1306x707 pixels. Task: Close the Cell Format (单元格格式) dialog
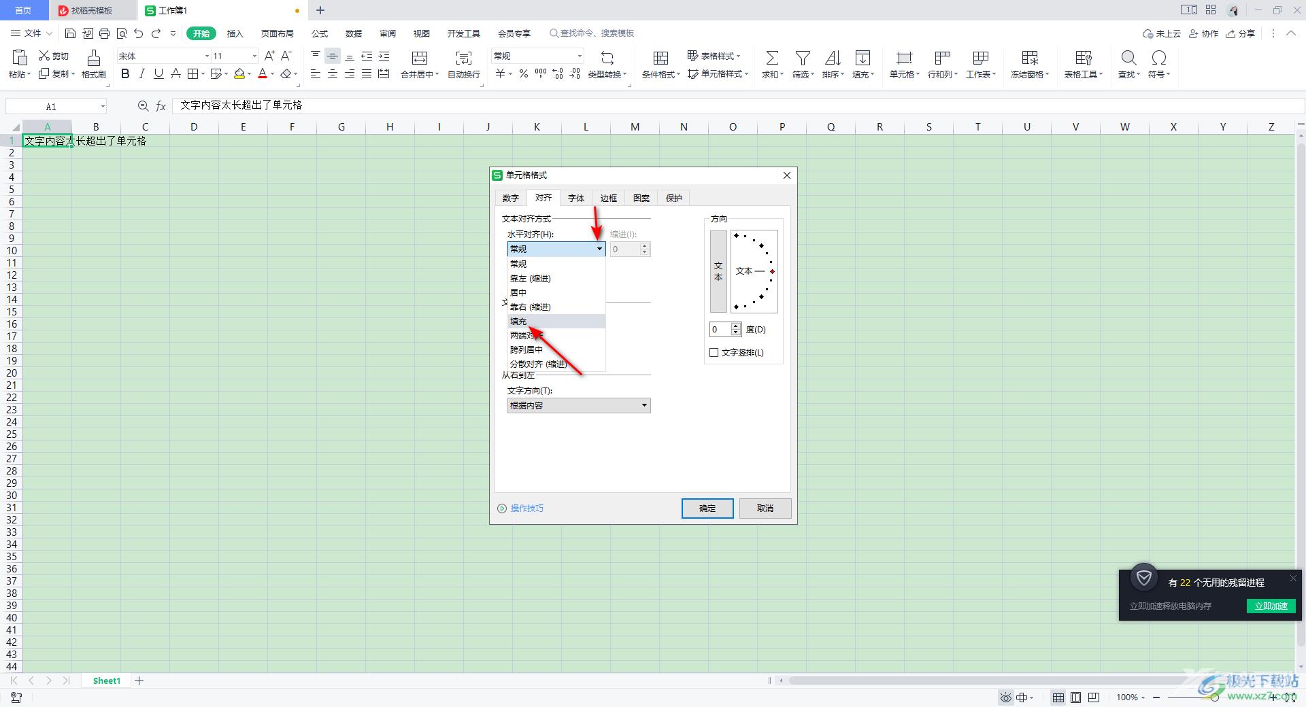[787, 175]
